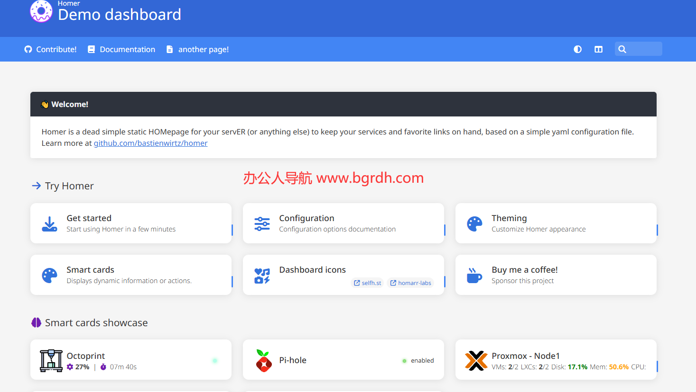Open the homarr-labs tag link

(x=410, y=283)
